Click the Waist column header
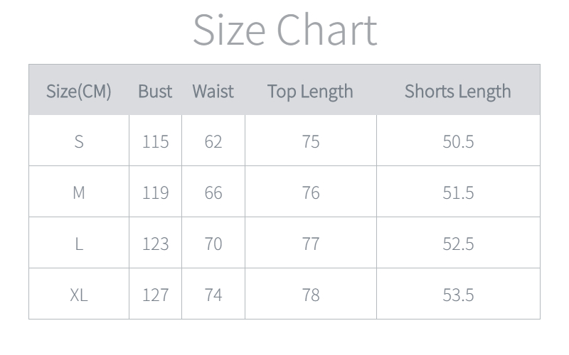This screenshot has height=355, width=569. [213, 91]
